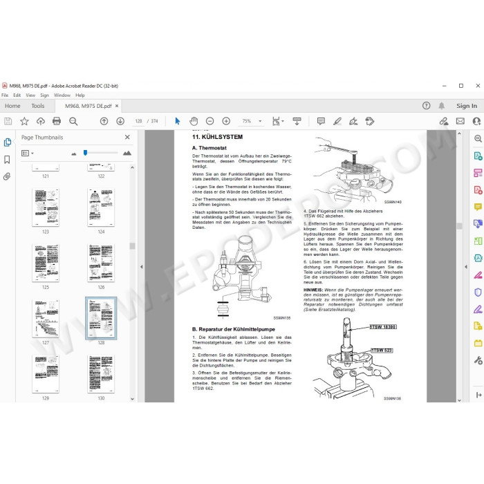Go to next page arrow
484x484 pixels.
click(120, 121)
